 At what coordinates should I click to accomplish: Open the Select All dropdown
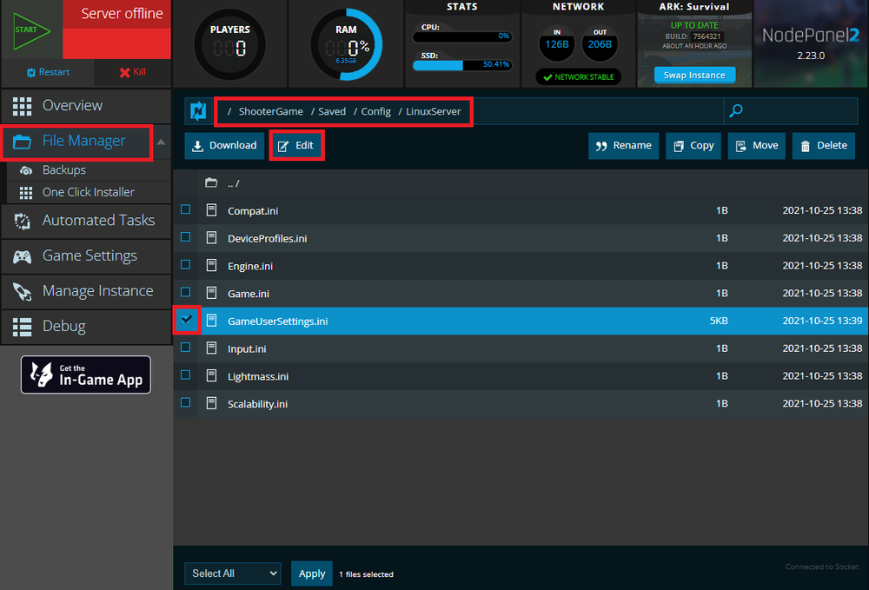[232, 573]
